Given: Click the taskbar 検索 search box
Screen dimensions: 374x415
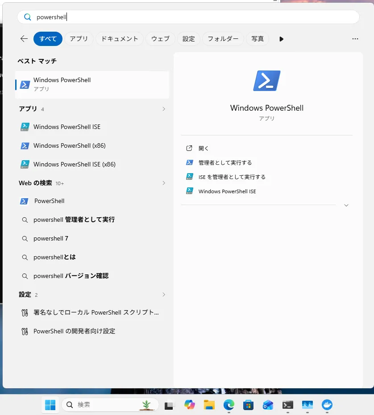Looking at the screenshot, I should (110, 405).
